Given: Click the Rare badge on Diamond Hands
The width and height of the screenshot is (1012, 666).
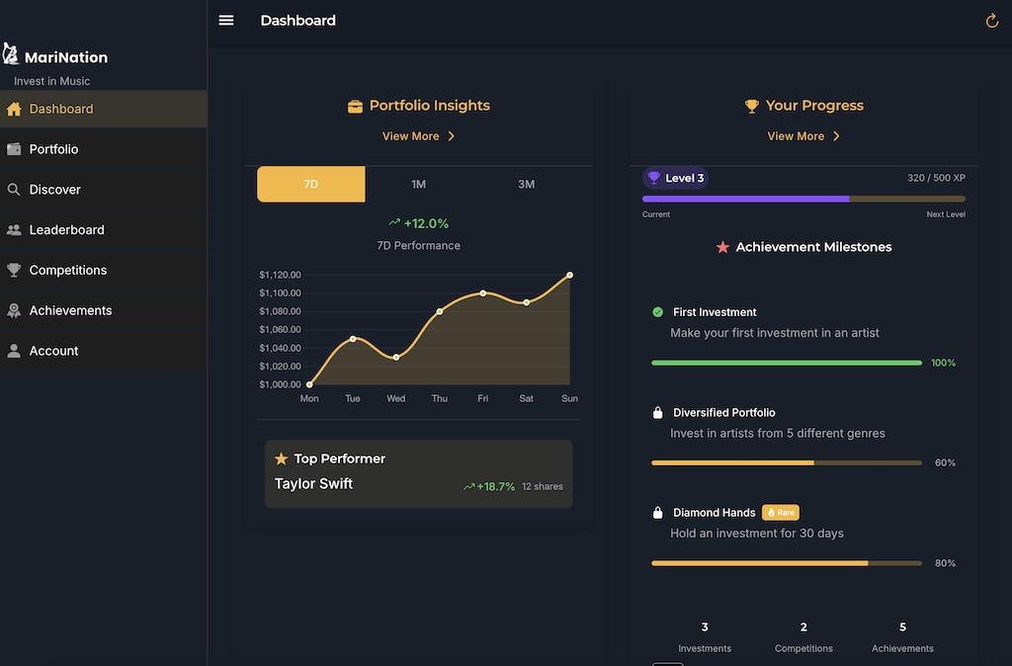Looking at the screenshot, I should point(781,513).
